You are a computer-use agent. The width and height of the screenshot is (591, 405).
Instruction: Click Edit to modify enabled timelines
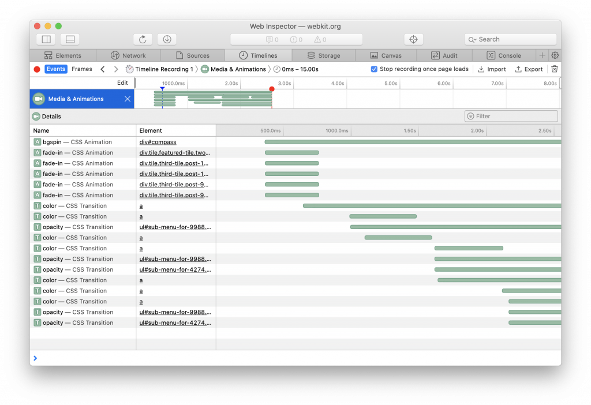tap(122, 82)
